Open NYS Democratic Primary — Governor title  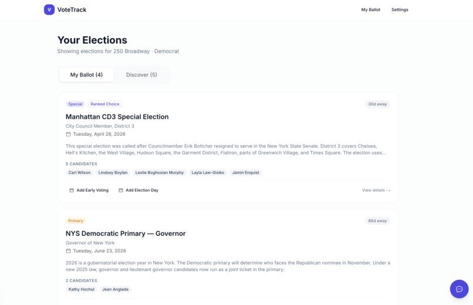(x=126, y=234)
